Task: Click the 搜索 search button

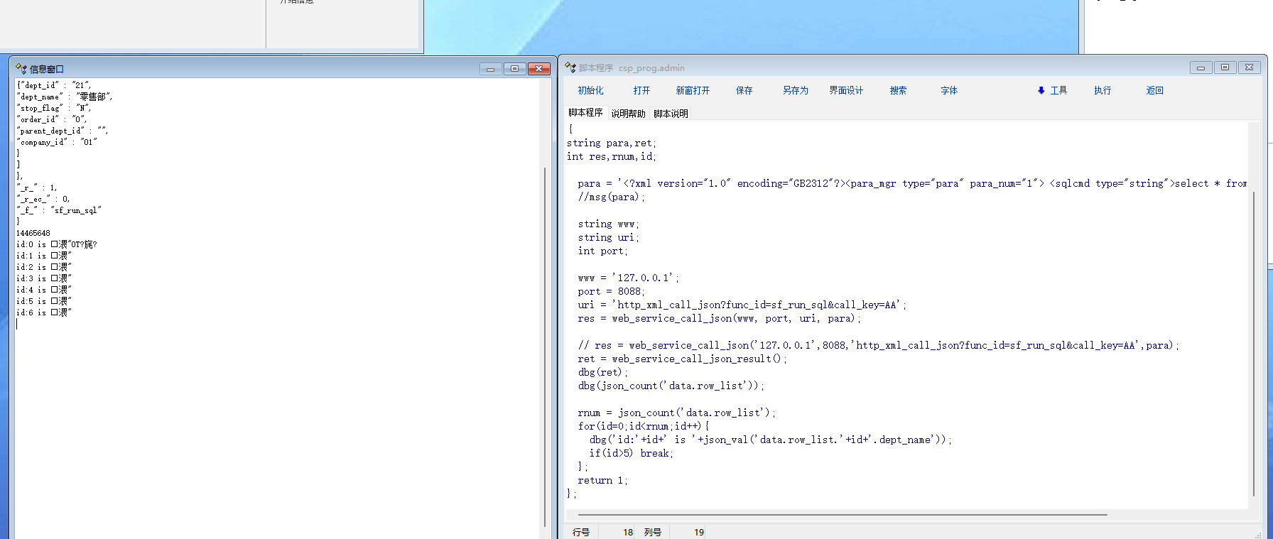Action: [898, 91]
